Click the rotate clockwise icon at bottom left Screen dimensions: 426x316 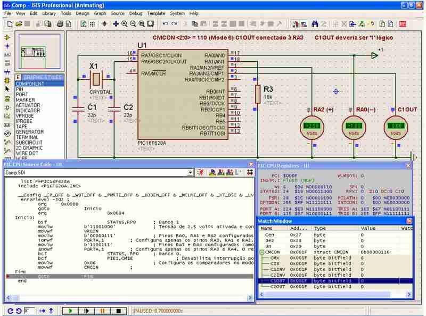[10, 311]
